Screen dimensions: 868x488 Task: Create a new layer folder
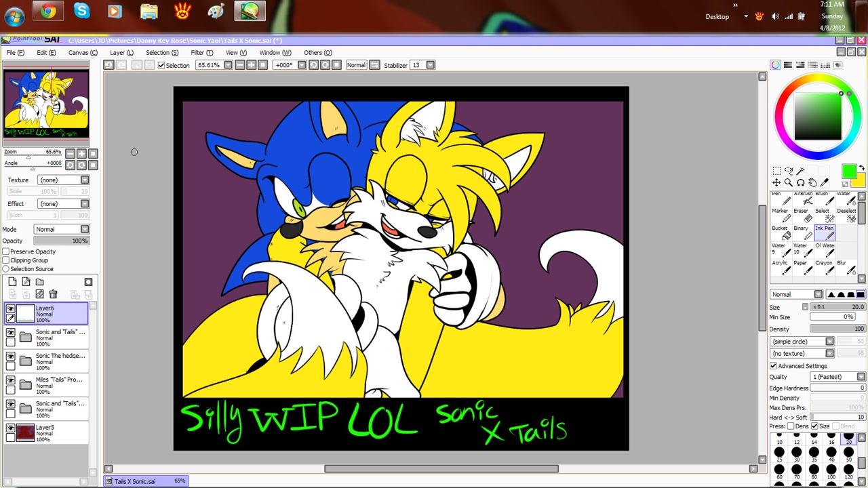(x=39, y=282)
